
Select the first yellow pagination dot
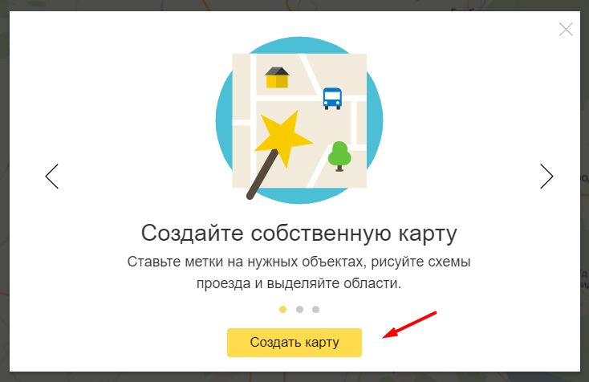point(282,309)
